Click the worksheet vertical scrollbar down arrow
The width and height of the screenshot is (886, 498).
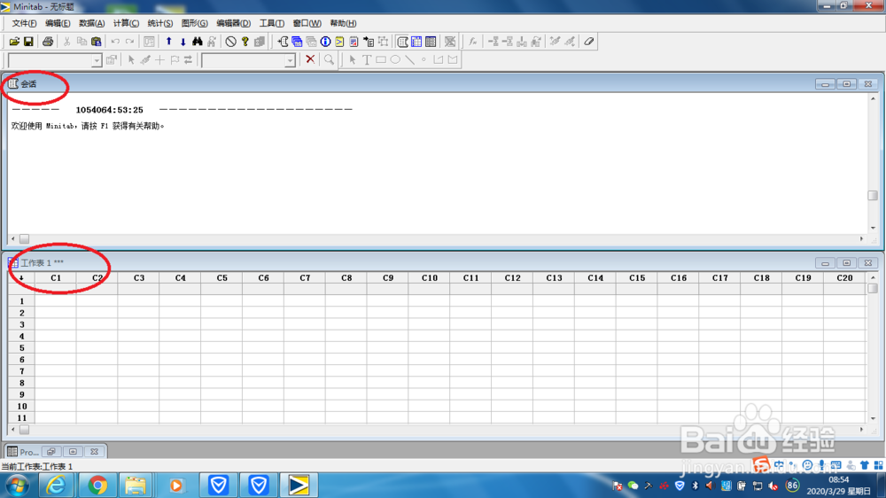coord(873,418)
